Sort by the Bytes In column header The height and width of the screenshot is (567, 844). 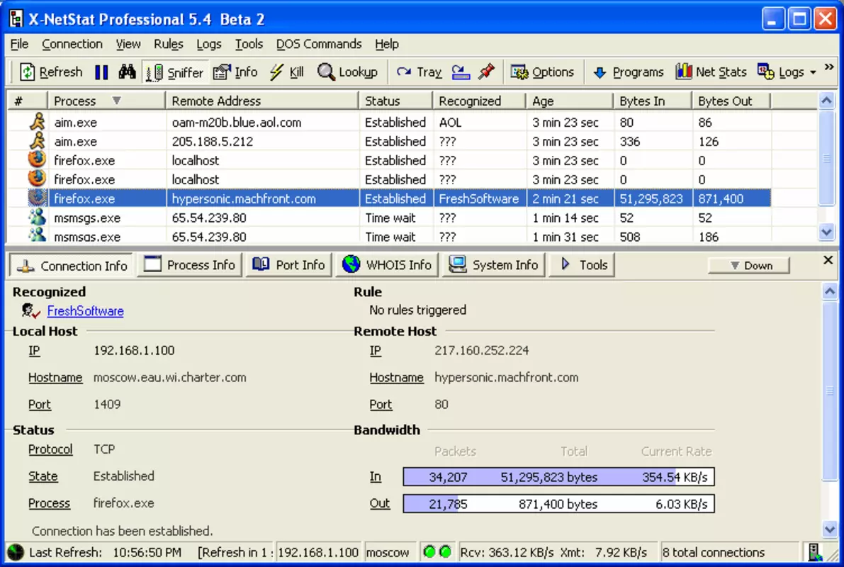tap(653, 101)
